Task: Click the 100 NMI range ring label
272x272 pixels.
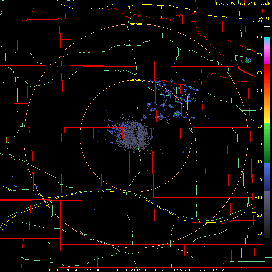Action: [x=136, y=24]
